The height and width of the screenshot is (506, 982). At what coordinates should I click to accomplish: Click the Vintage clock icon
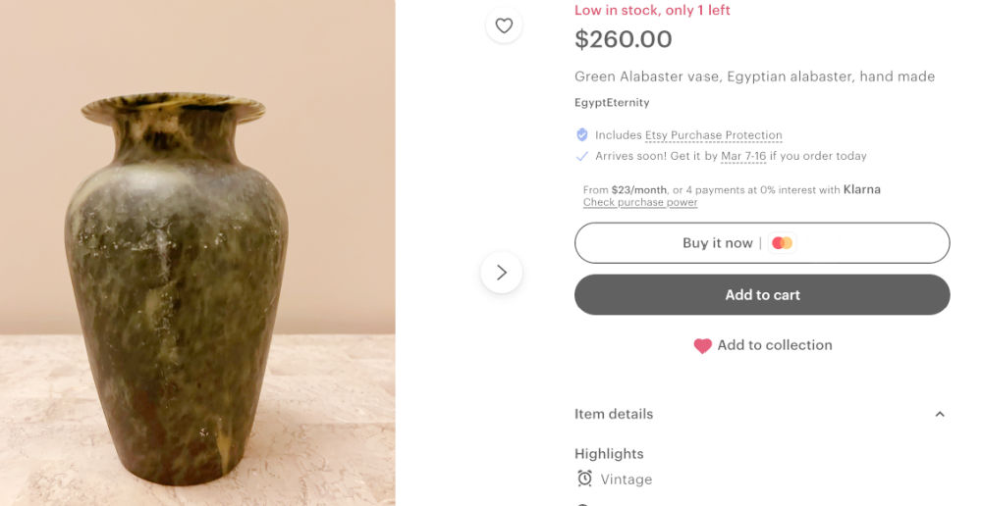tap(585, 479)
